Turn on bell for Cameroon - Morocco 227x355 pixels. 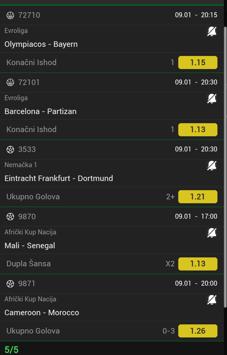click(212, 300)
